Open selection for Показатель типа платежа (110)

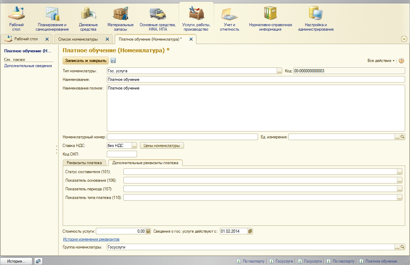coord(400,198)
